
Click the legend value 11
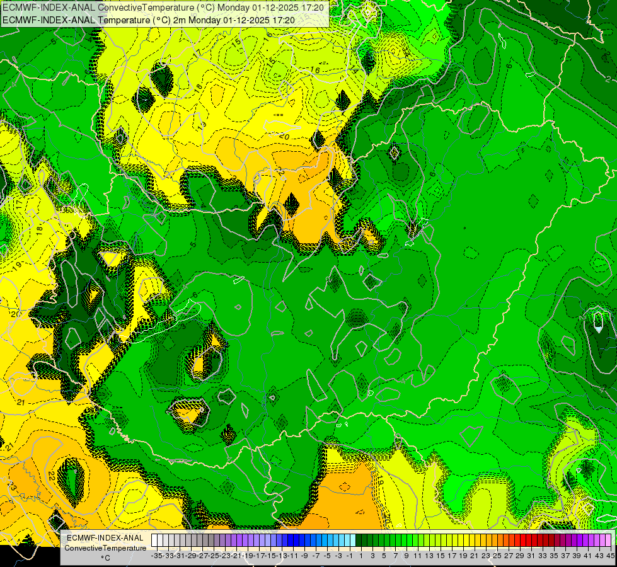pyautogui.click(x=417, y=556)
